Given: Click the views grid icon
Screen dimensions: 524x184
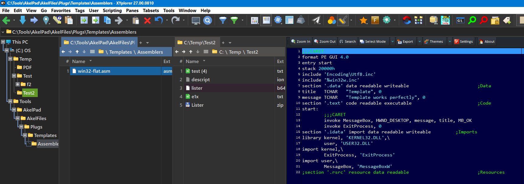Looking at the screenshot, I should click(x=255, y=20).
